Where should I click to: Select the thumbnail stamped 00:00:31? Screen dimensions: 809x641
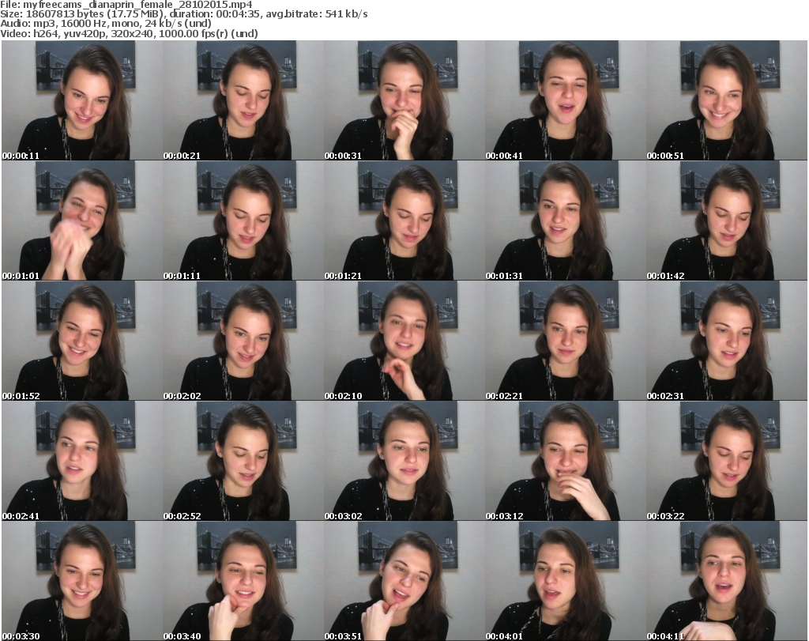404,100
